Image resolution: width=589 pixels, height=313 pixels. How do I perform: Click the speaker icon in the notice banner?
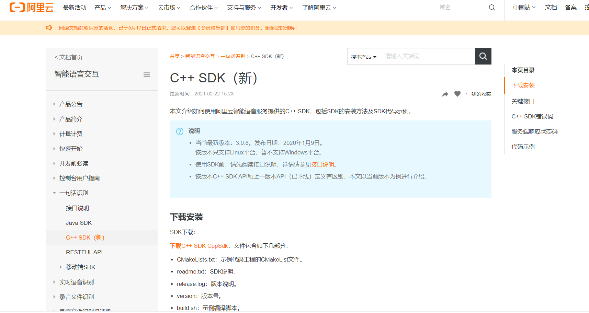pyautogui.click(x=49, y=27)
